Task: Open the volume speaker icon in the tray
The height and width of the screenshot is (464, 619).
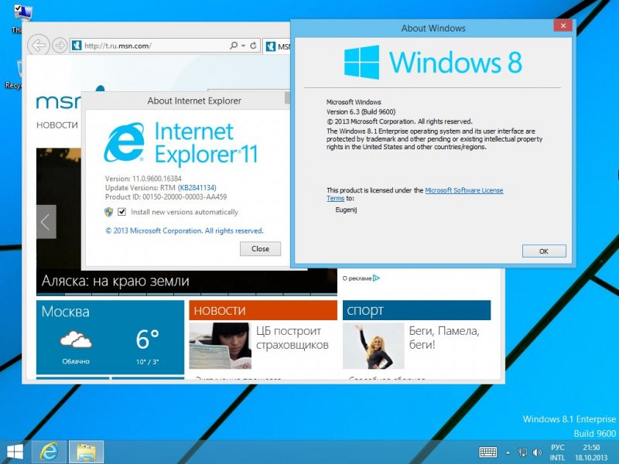Action: click(x=537, y=452)
